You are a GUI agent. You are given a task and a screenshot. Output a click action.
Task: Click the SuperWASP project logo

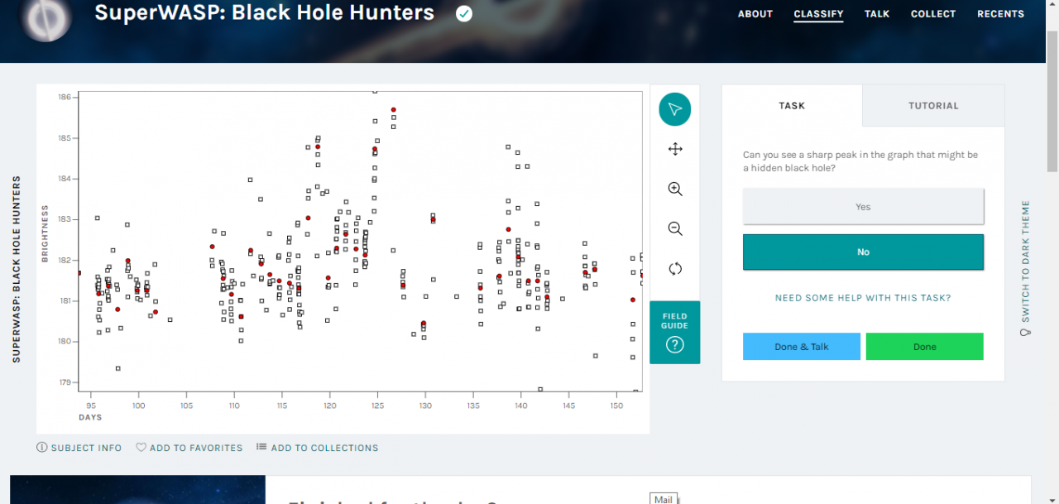pos(46,17)
